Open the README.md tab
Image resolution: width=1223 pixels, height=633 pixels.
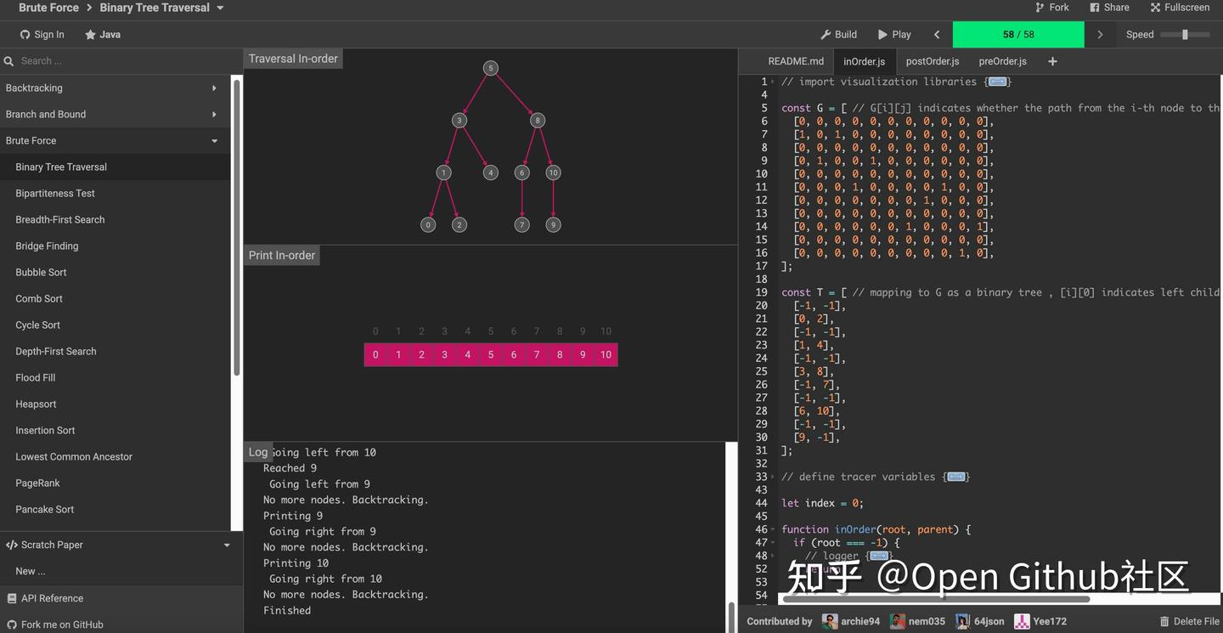796,61
